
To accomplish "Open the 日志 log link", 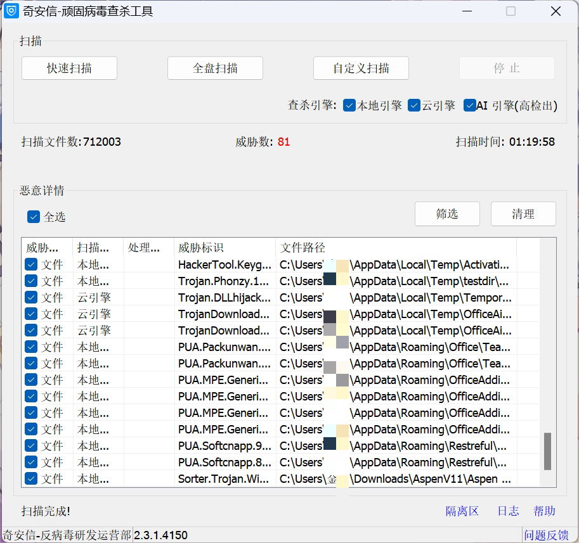I will [x=508, y=511].
